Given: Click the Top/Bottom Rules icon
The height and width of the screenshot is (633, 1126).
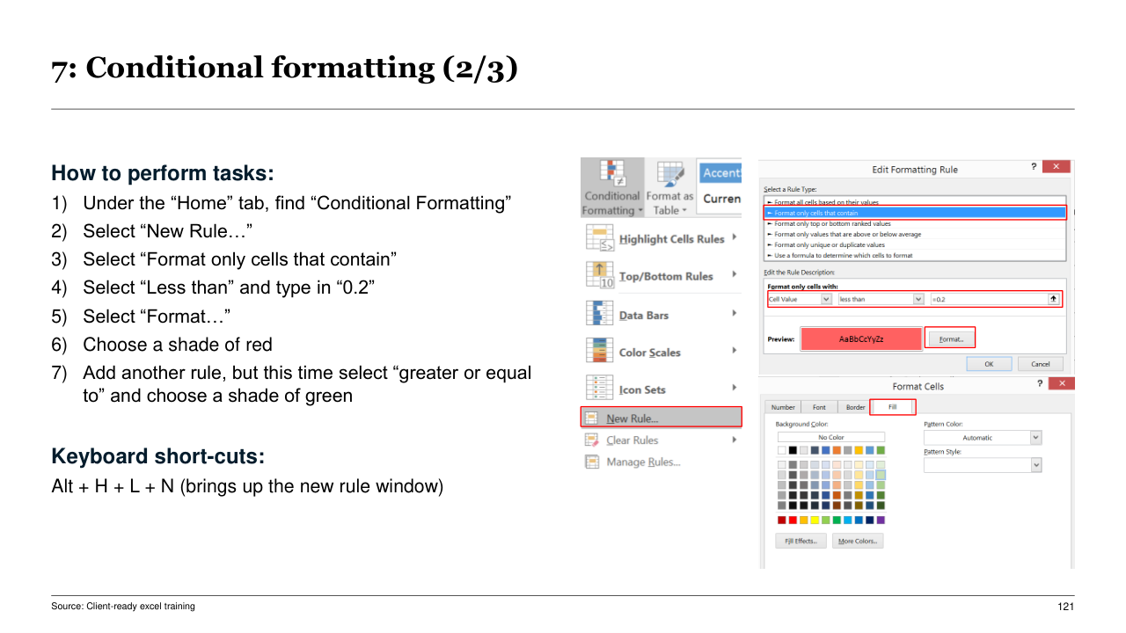Looking at the screenshot, I should 599,275.
